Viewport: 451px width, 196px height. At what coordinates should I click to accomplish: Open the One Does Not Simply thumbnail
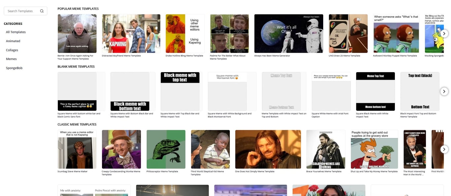pos(268,149)
